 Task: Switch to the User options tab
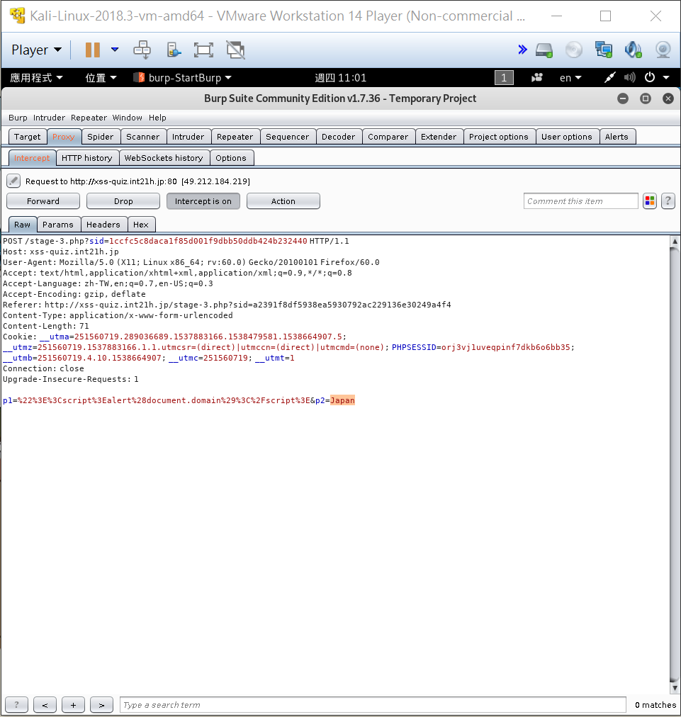(x=567, y=137)
